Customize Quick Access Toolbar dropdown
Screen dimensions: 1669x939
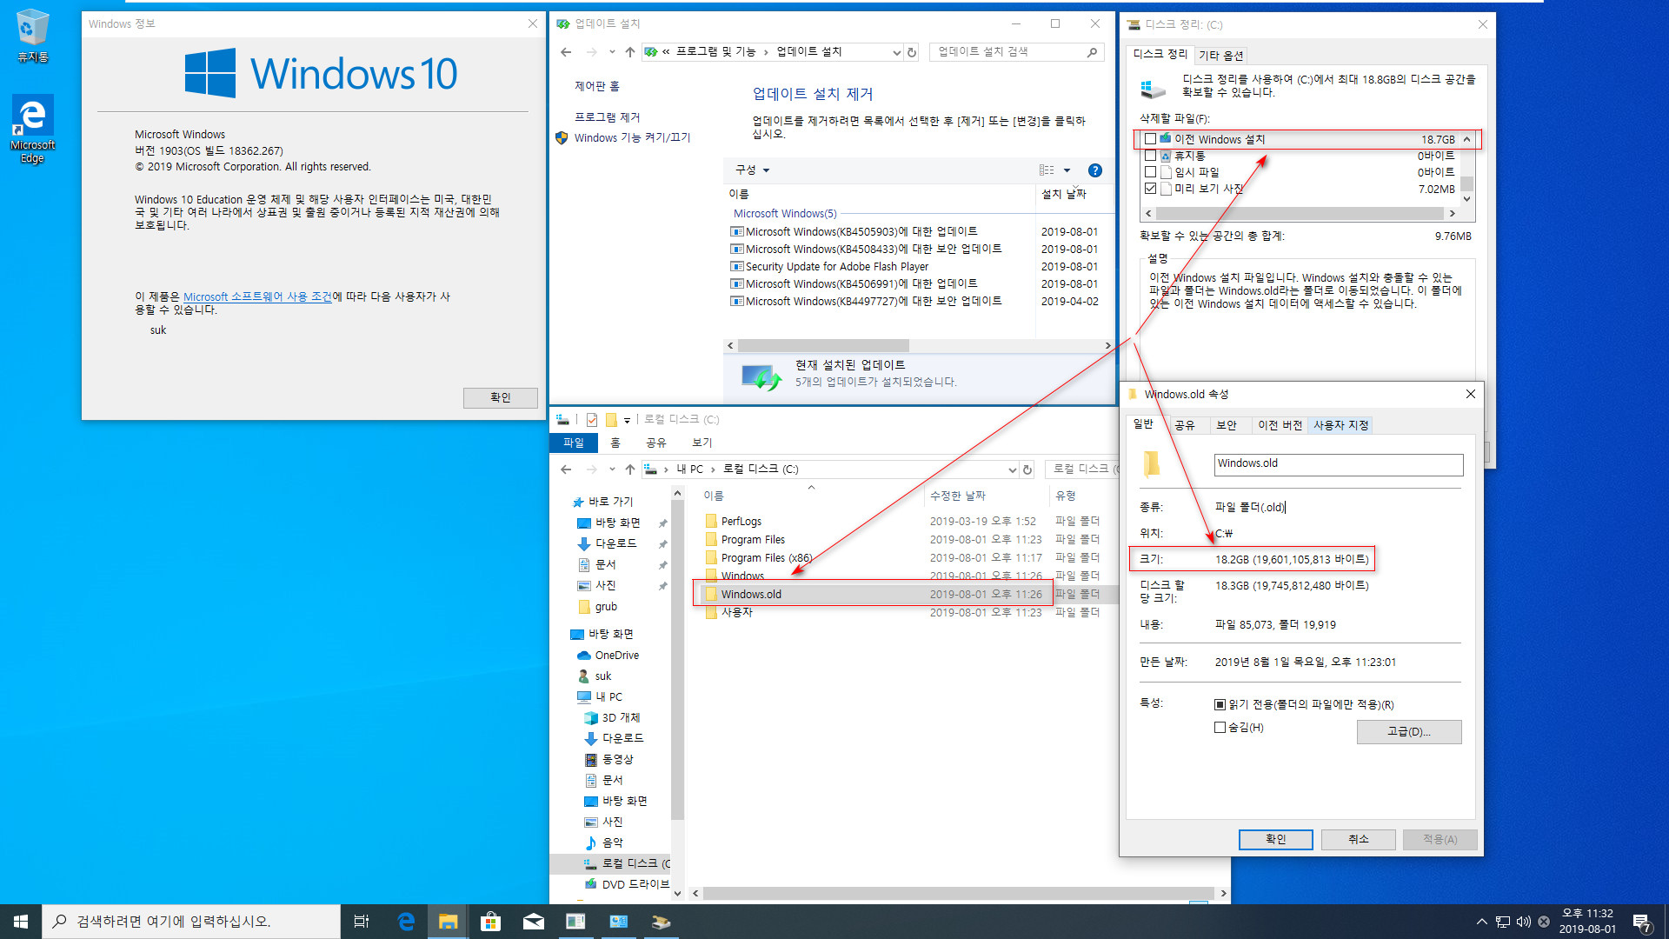627,420
